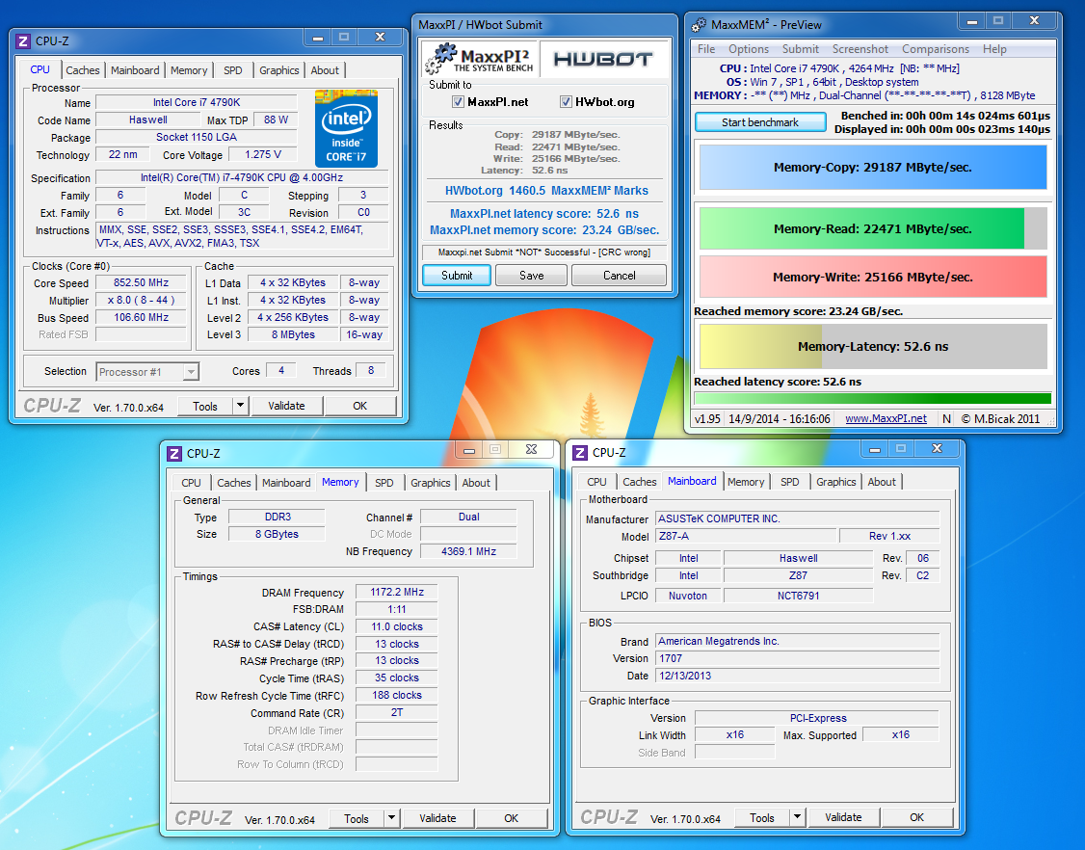Switch to Graphics tab in top-left CPU-Z
Screen dimensions: 1085x850
coord(278,70)
